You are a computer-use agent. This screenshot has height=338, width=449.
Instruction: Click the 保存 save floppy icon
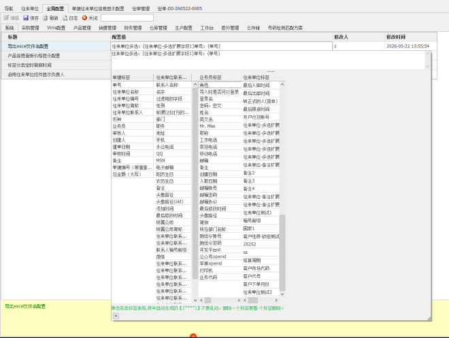coord(26,18)
